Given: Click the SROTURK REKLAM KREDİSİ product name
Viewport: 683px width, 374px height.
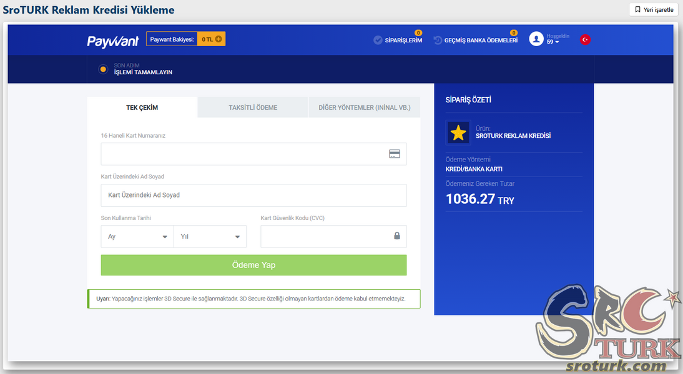Looking at the screenshot, I should pos(513,136).
